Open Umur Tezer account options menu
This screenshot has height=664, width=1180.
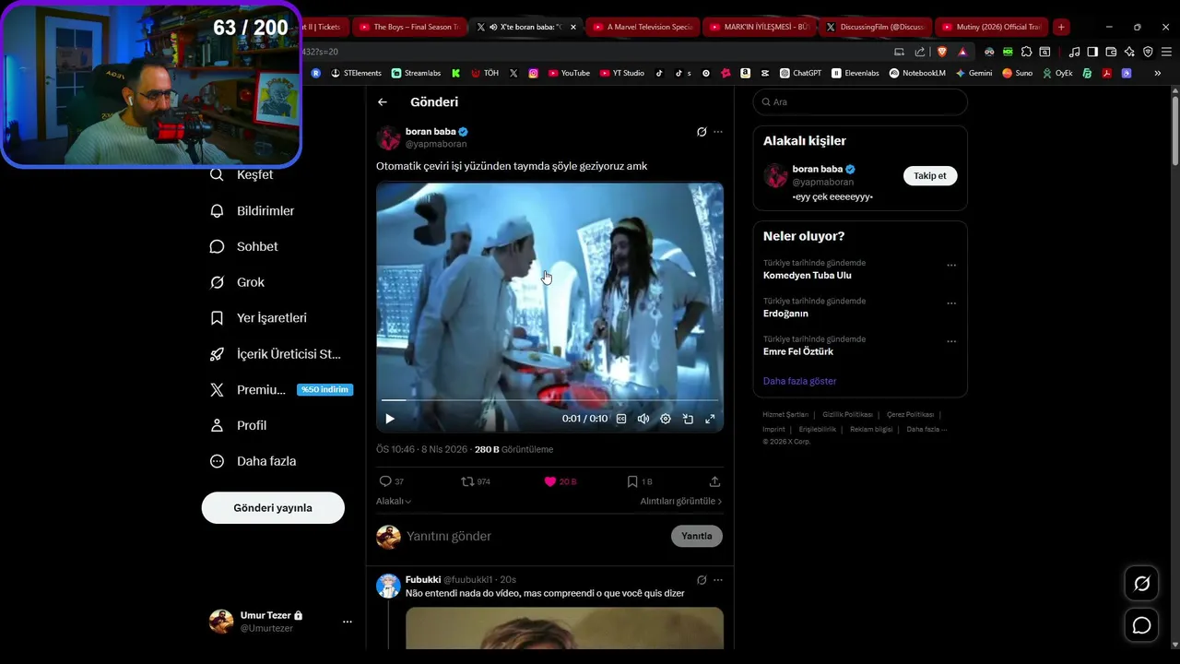pos(347,622)
